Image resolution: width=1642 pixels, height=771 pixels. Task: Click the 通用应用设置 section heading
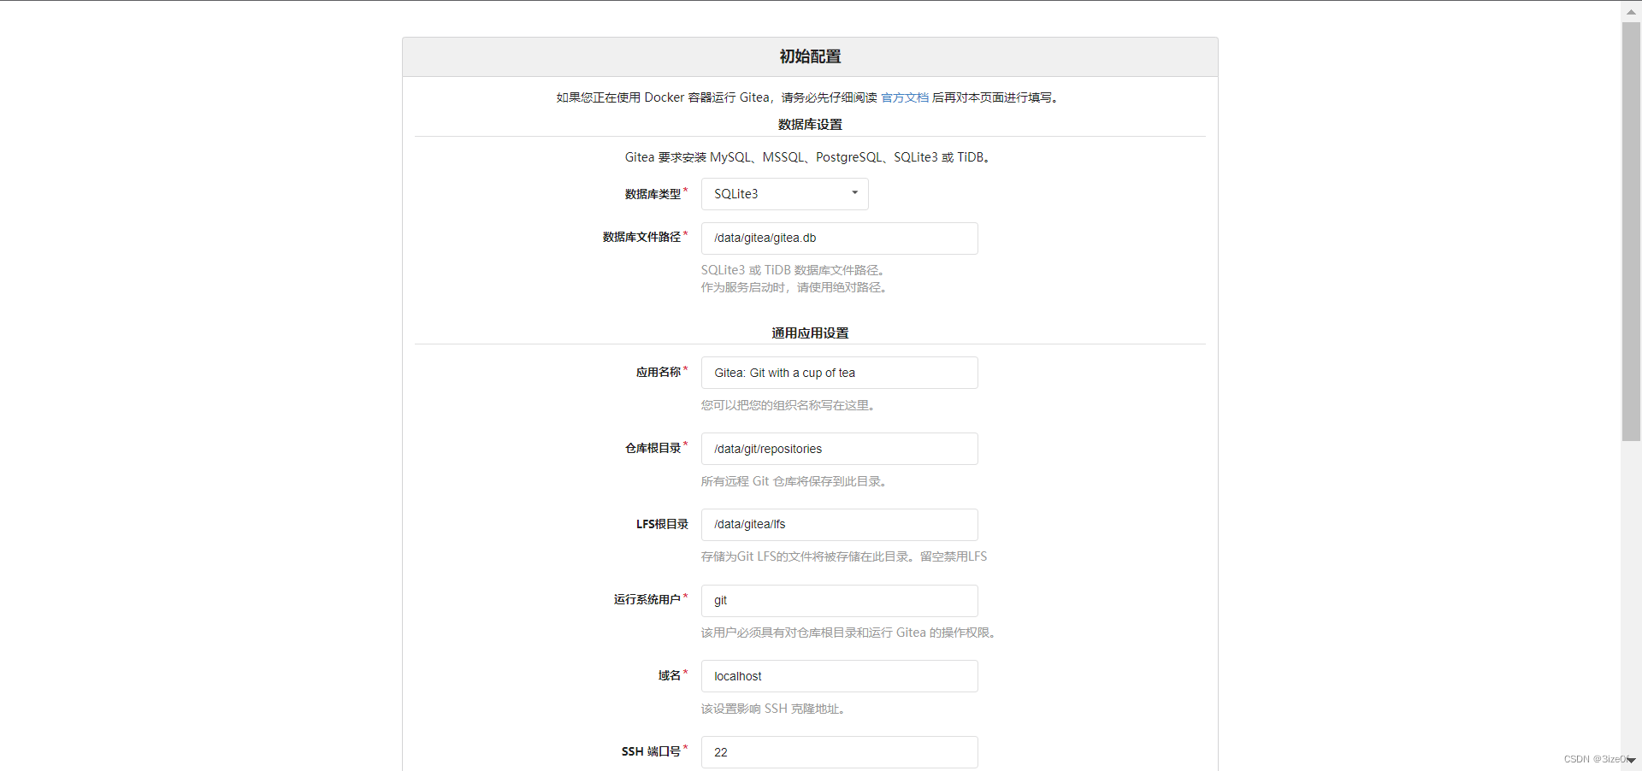(x=810, y=333)
